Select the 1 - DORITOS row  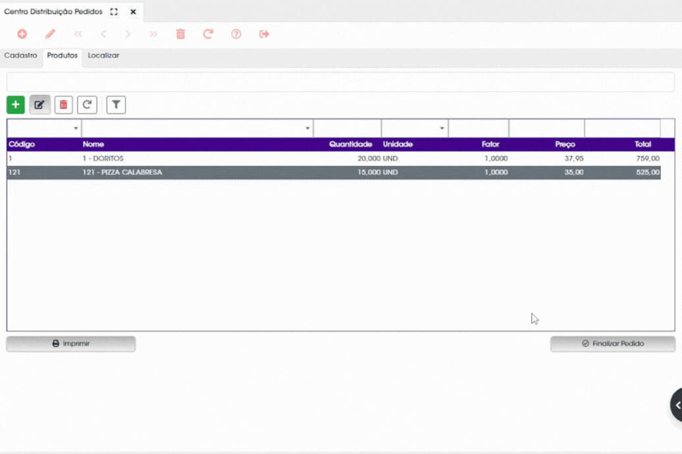pos(333,158)
